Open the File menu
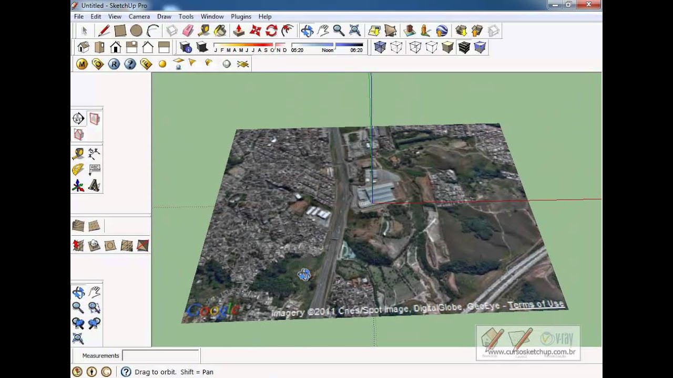Viewport: 673px width, 378px height. (x=79, y=16)
